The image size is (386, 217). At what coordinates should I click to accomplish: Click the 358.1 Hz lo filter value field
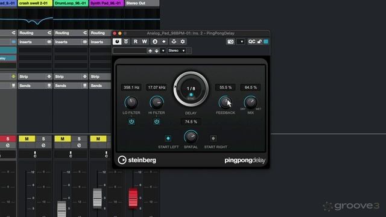[x=131, y=87]
